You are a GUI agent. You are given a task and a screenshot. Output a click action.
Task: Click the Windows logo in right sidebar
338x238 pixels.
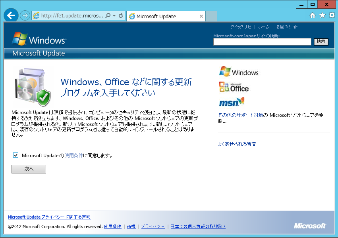239,72
